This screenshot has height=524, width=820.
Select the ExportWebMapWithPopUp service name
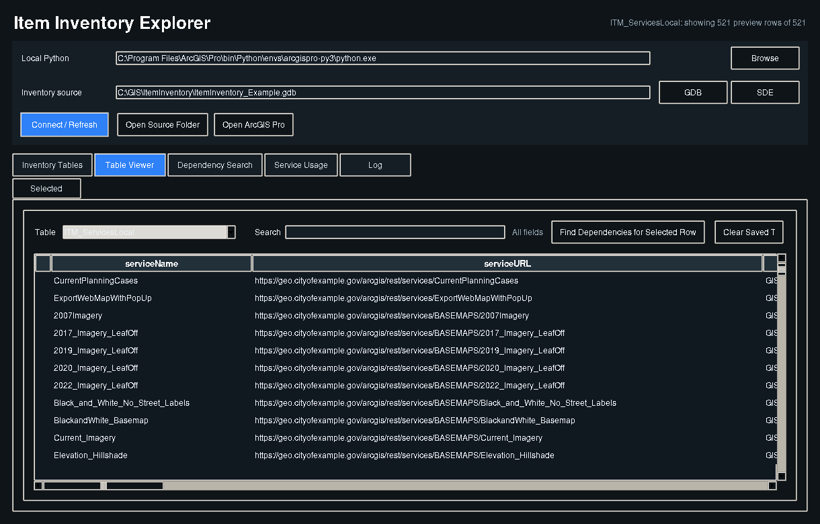[103, 298]
